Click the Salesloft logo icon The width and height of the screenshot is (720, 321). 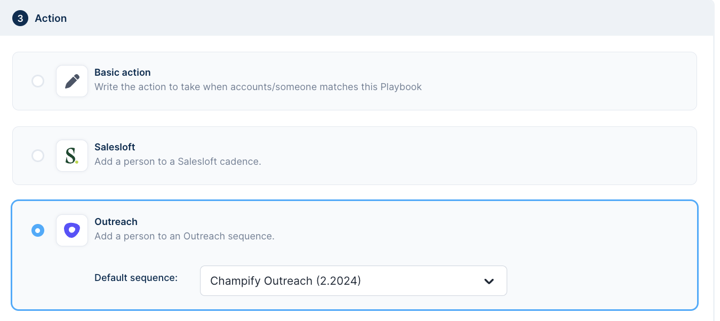[72, 156]
